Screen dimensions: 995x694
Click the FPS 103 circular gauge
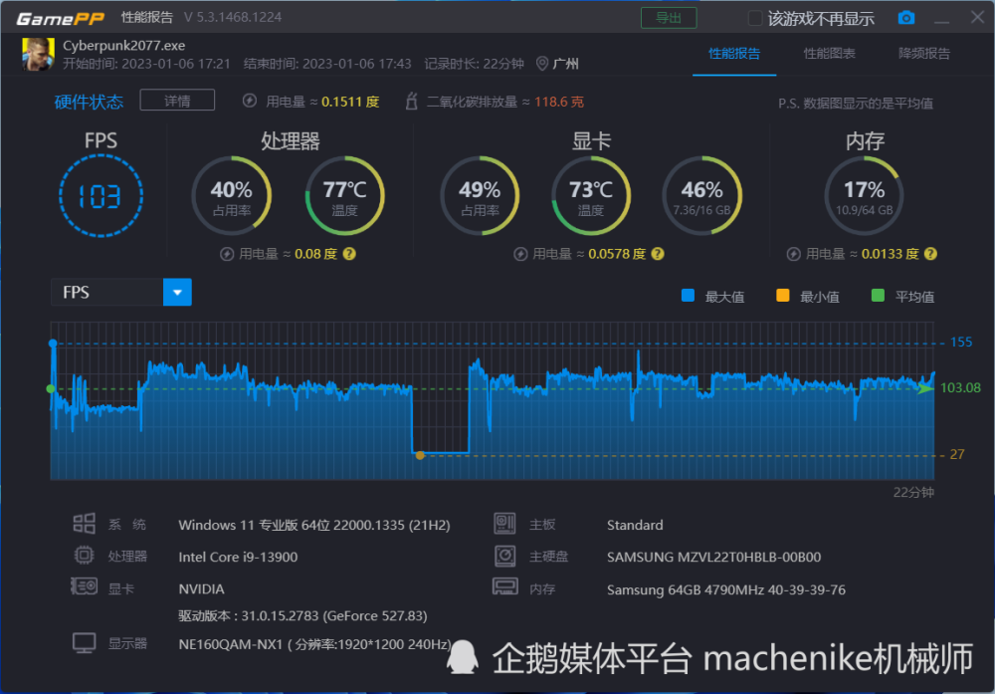[x=100, y=196]
